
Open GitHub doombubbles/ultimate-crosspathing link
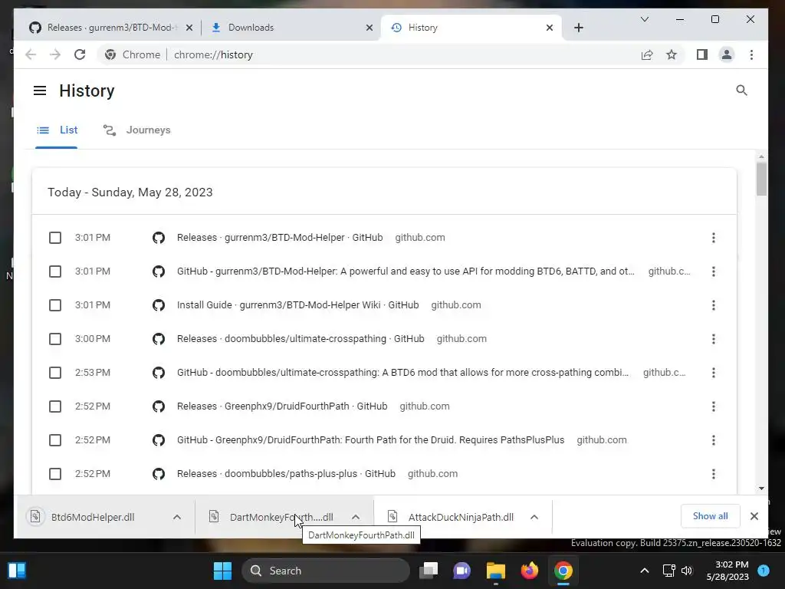(402, 373)
